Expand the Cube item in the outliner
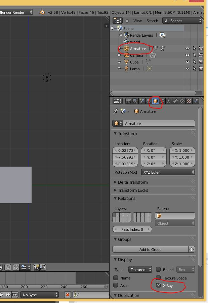This screenshot has width=208, height=303. click(119, 62)
